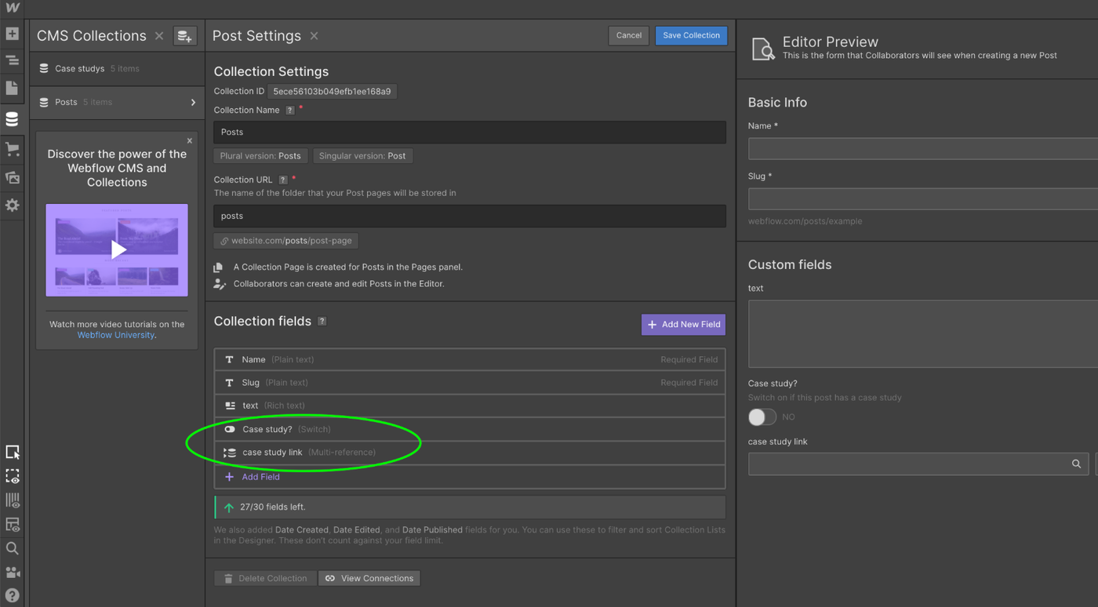1098x607 pixels.
Task: Open the search icon in sidebar
Action: tap(12, 548)
